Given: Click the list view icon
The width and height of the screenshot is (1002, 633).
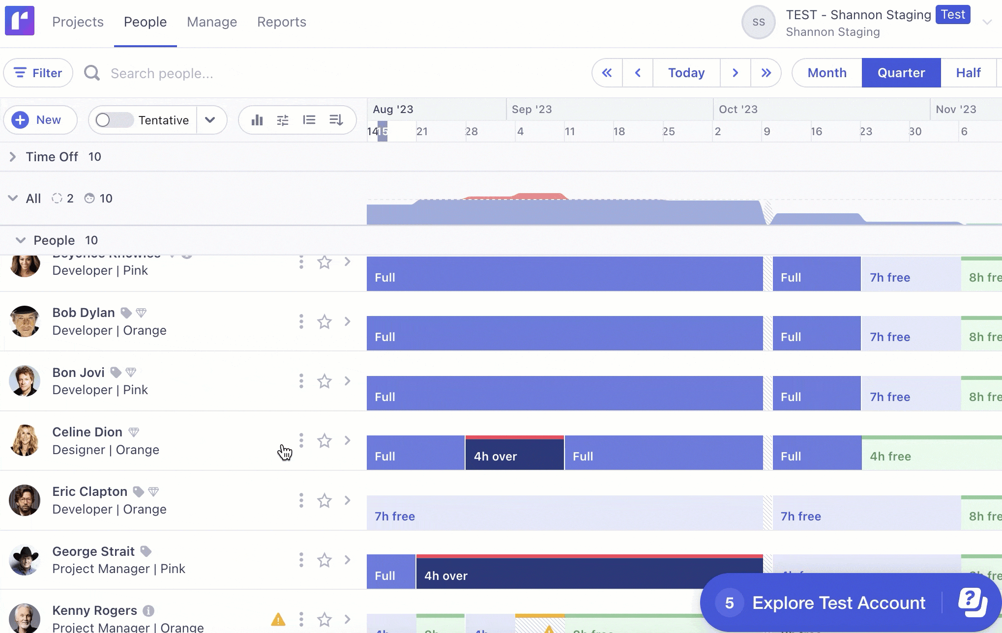Looking at the screenshot, I should point(309,120).
